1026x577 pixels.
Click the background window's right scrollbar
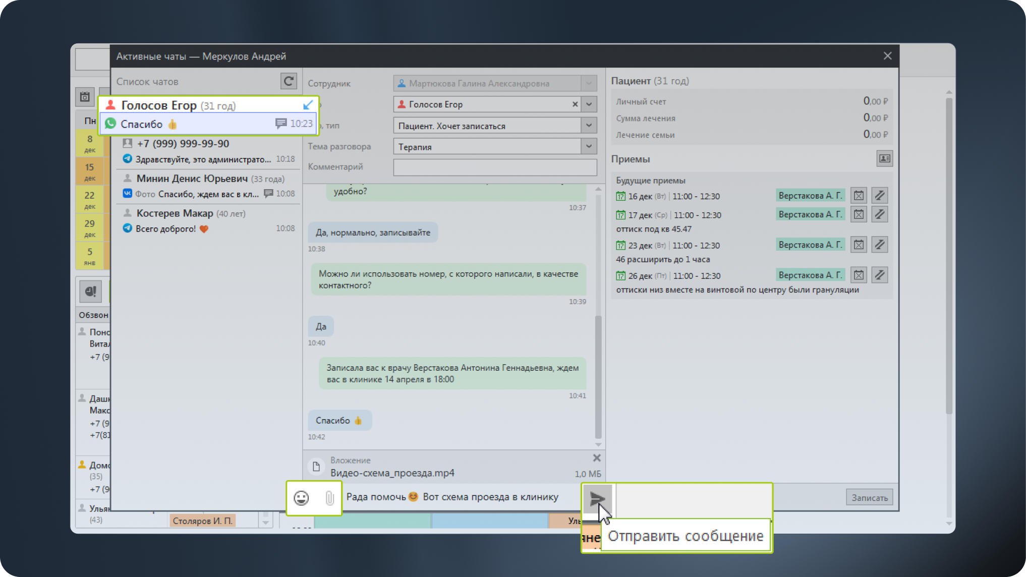point(949,256)
